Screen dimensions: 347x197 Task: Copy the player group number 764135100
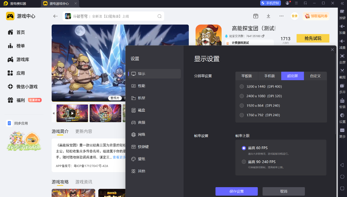(263, 36)
